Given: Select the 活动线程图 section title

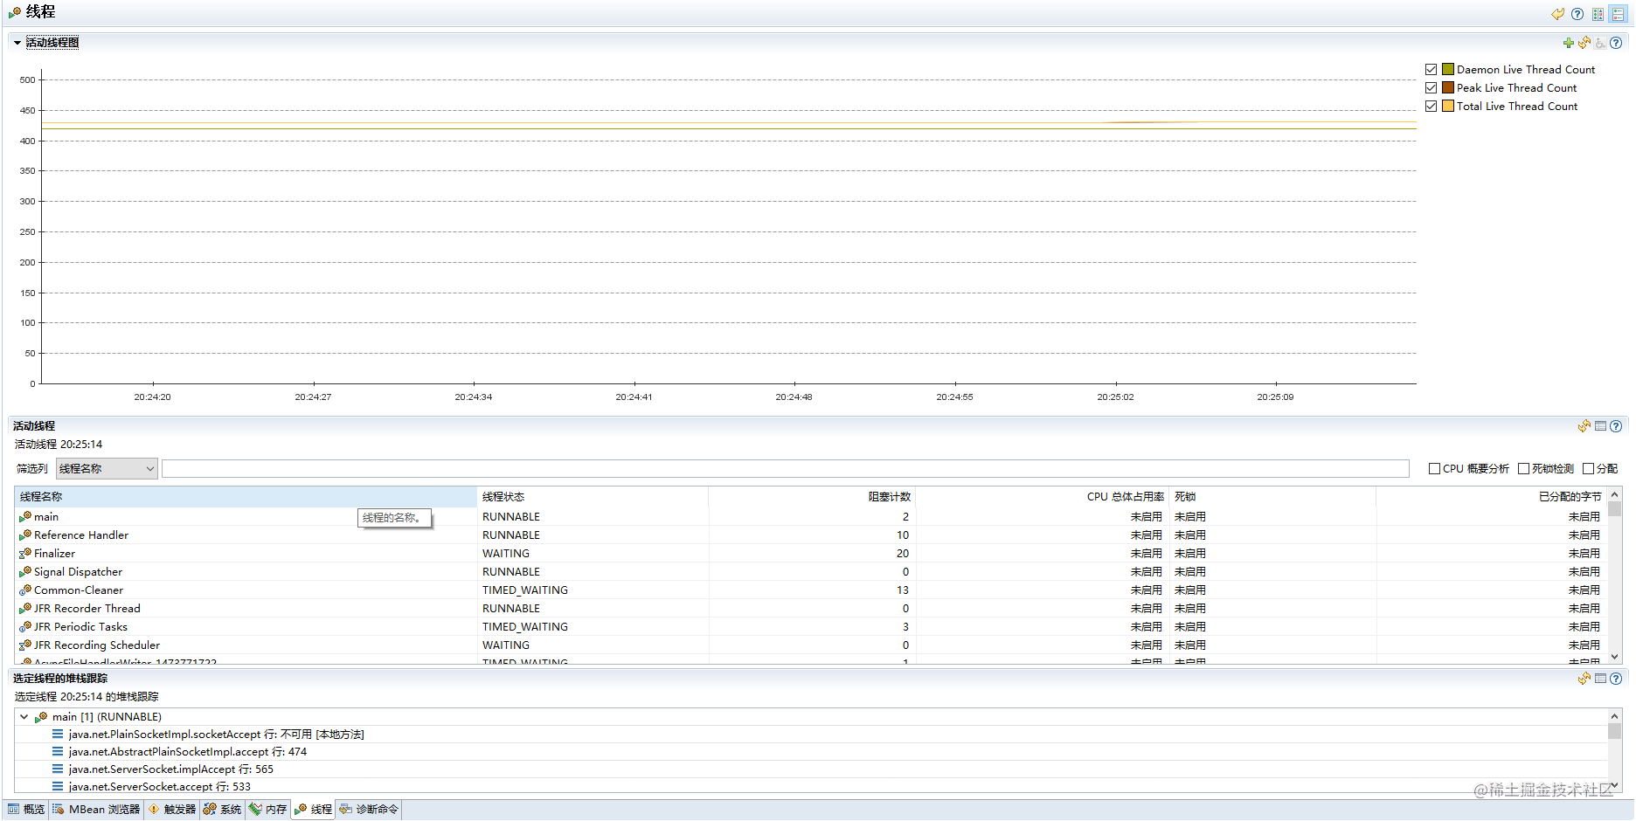Looking at the screenshot, I should pyautogui.click(x=52, y=43).
